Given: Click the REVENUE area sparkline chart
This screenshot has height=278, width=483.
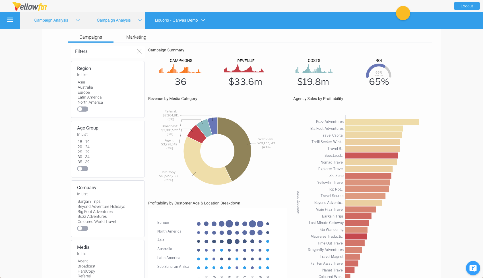Looking at the screenshot, I should tap(244, 68).
